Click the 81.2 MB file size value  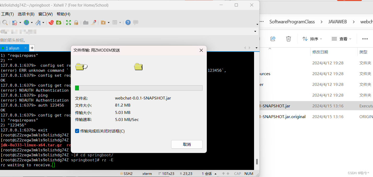[x=123, y=105]
